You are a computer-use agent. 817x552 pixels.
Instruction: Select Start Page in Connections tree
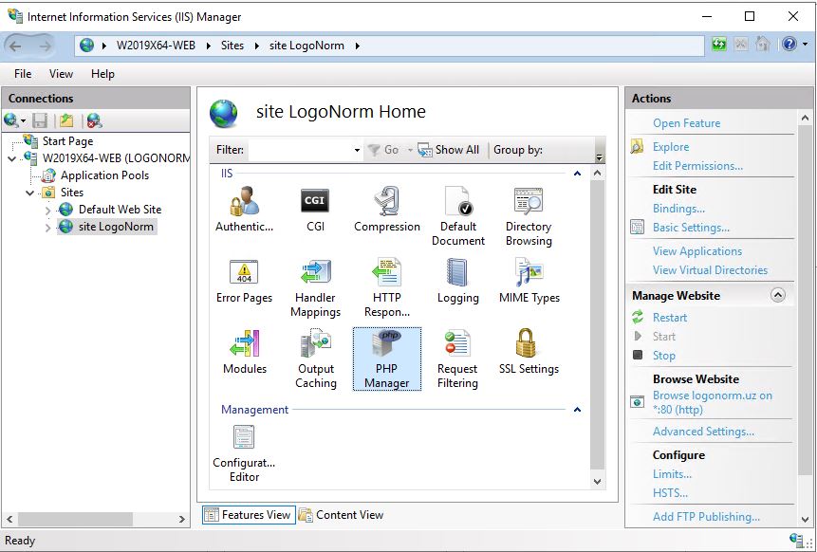coord(67,141)
